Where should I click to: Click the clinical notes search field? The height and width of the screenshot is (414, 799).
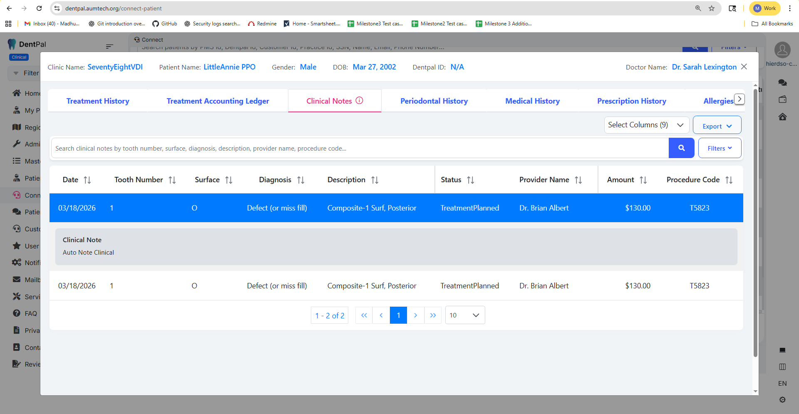[x=360, y=148]
